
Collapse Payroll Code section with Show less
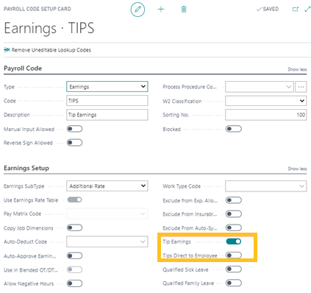(x=297, y=69)
